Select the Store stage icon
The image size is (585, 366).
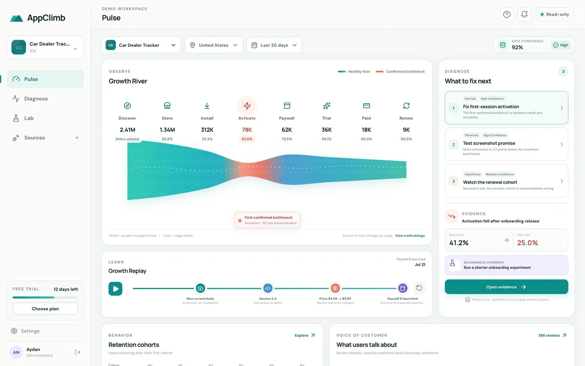pos(167,106)
